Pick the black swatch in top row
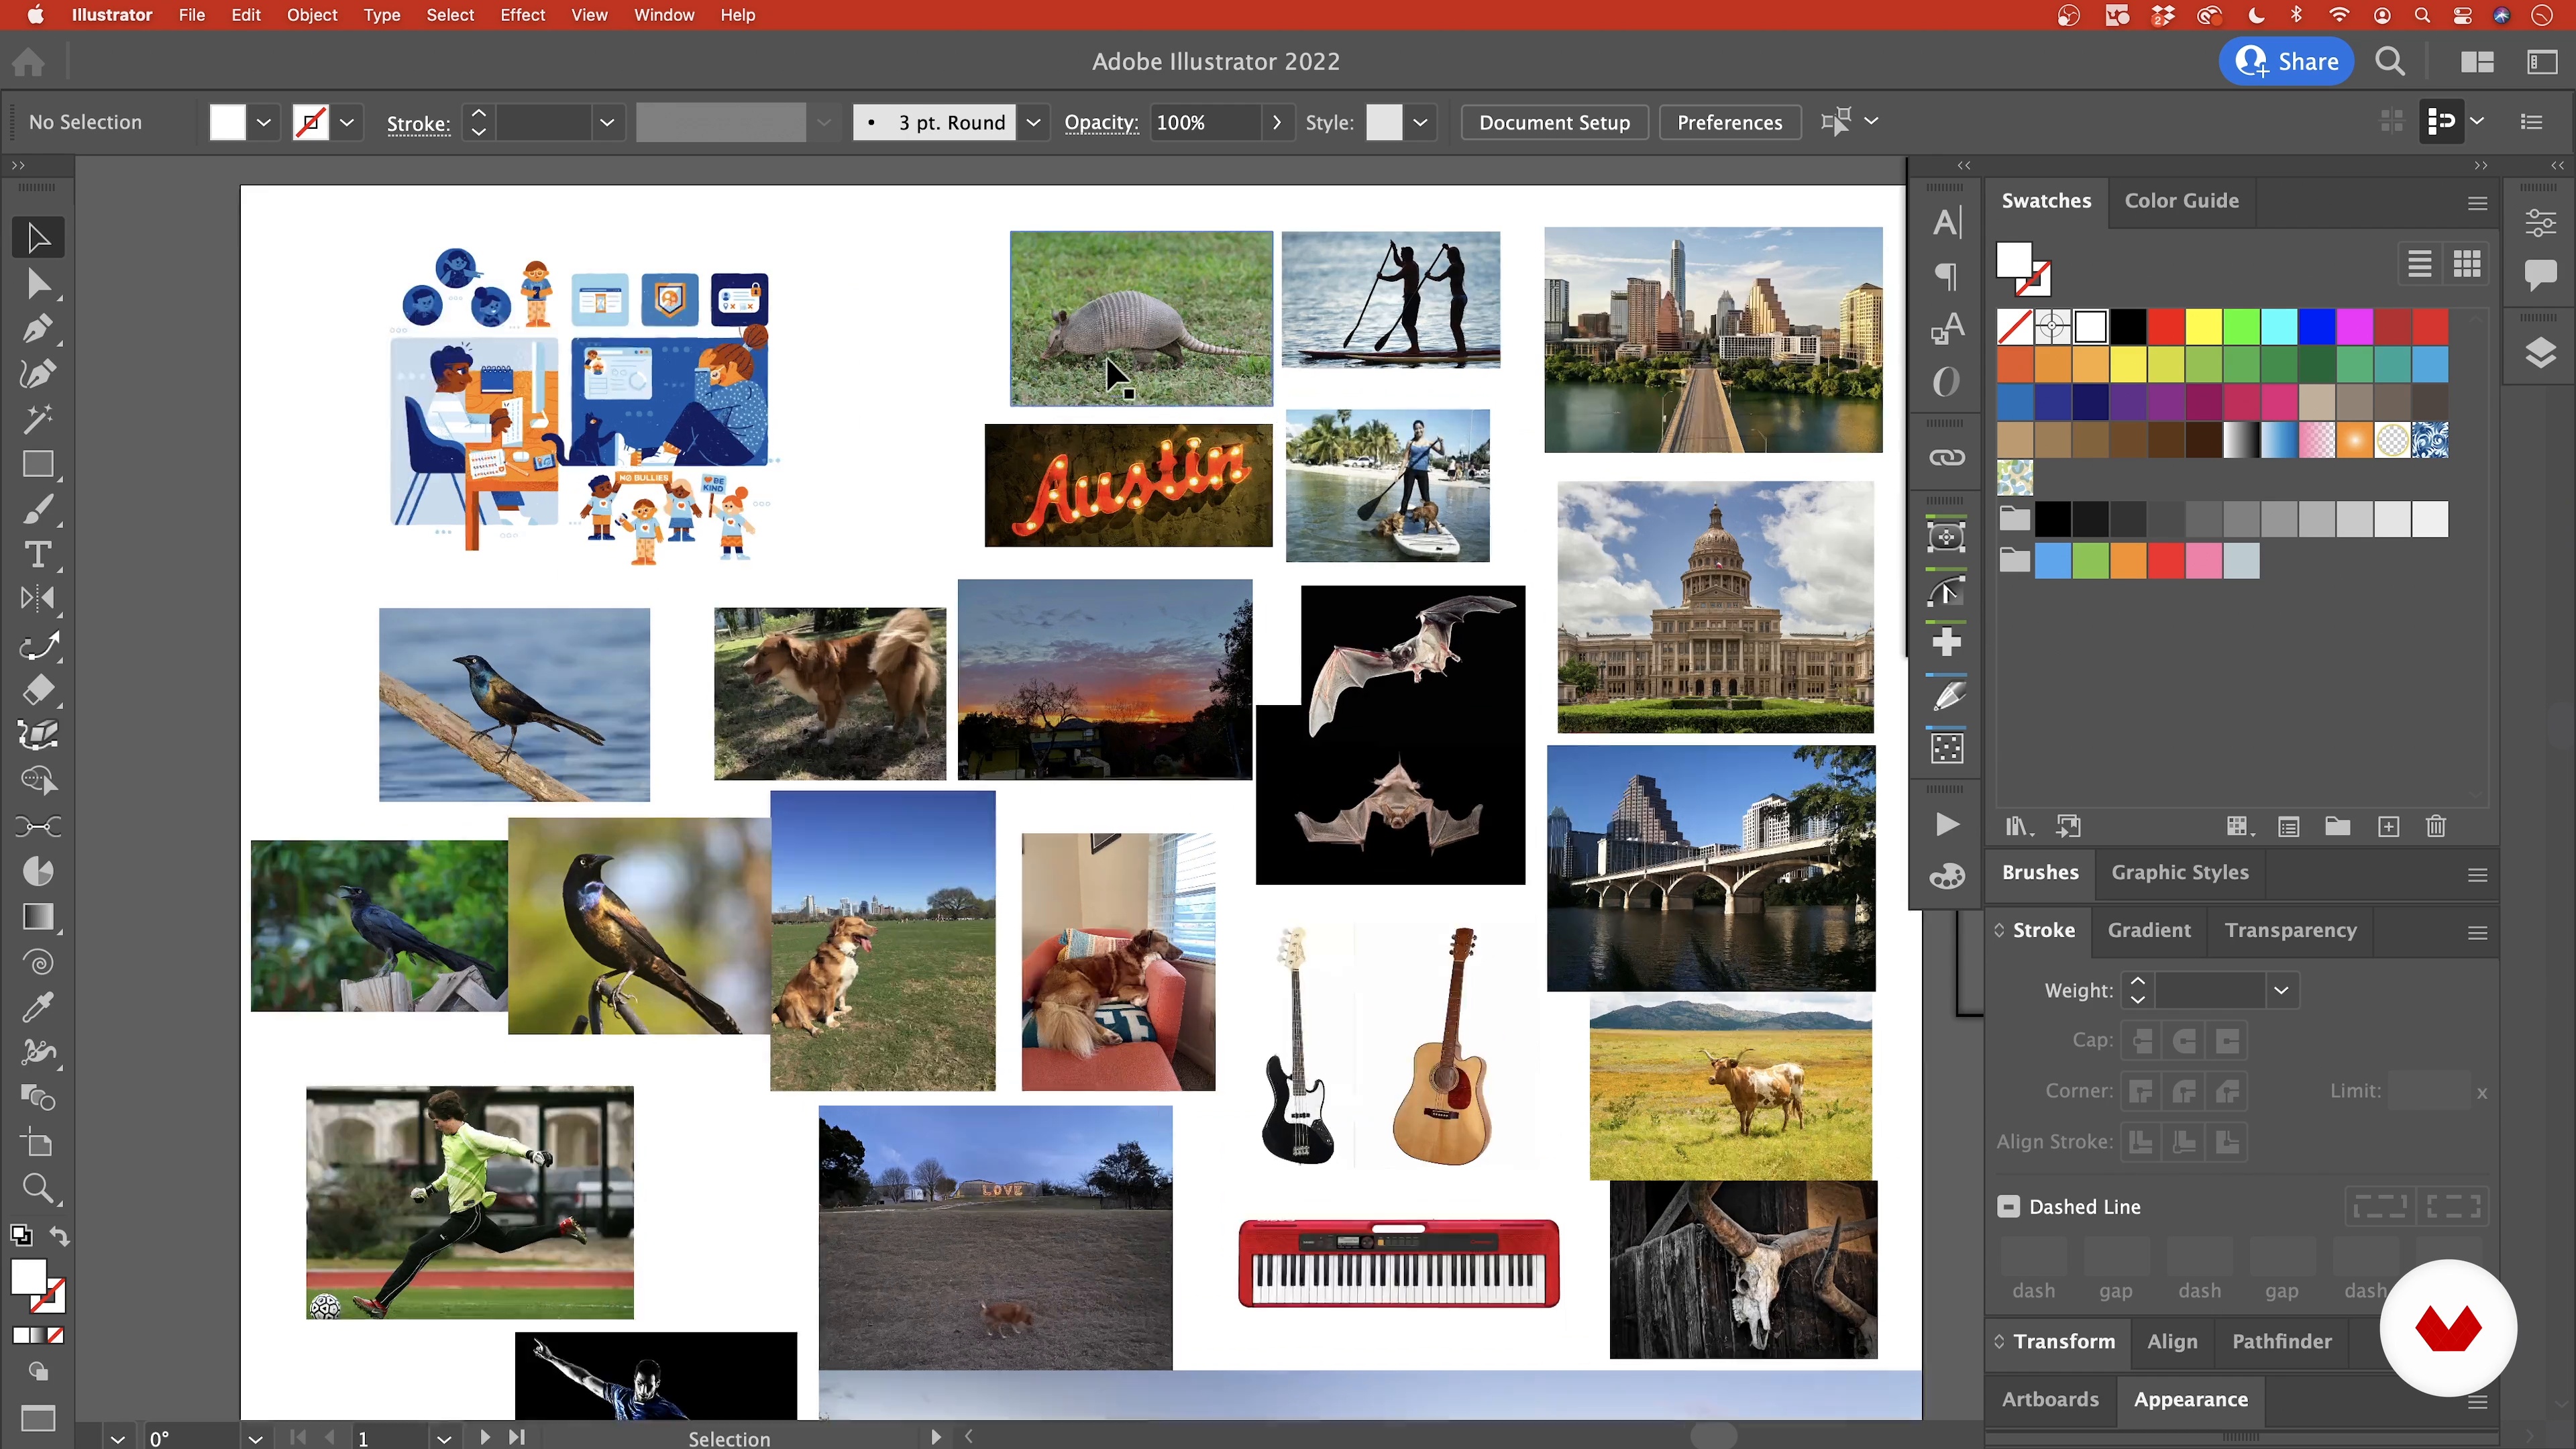 point(2128,327)
